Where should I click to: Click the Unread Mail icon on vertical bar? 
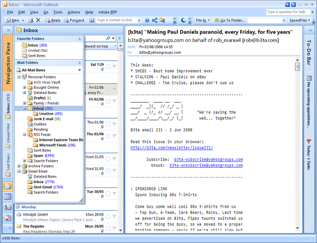[x=8, y=146]
